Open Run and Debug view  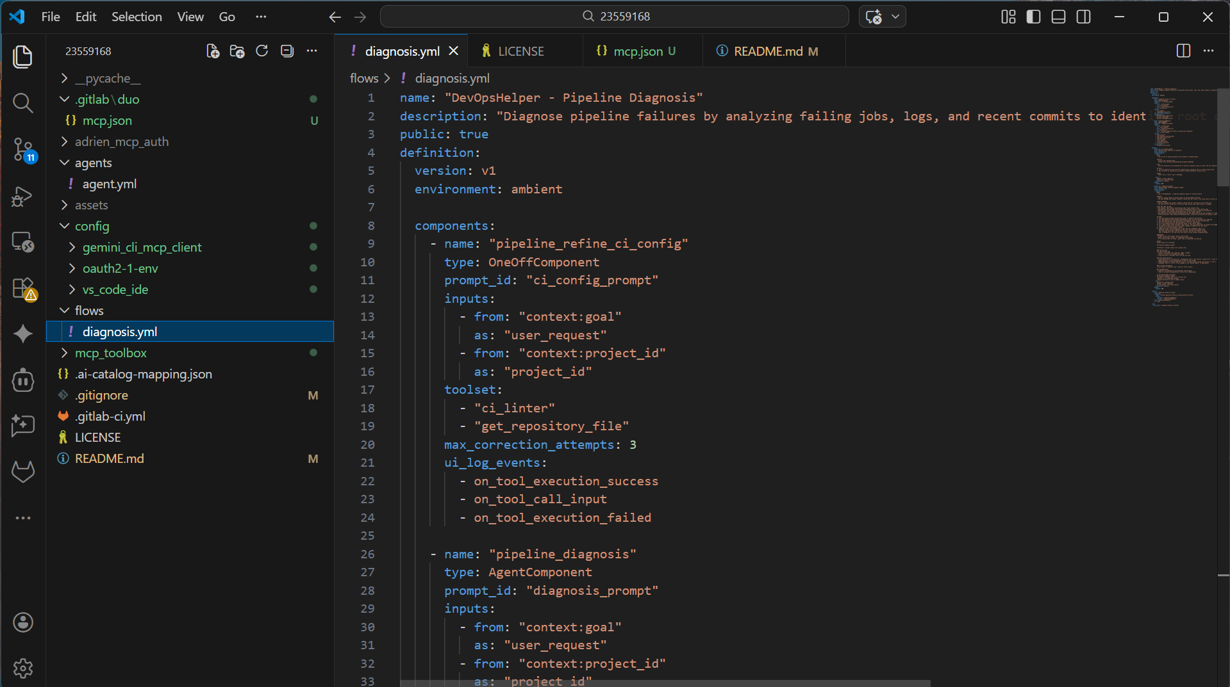(x=23, y=197)
